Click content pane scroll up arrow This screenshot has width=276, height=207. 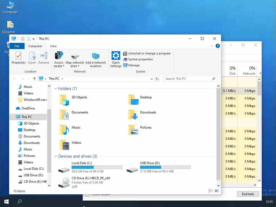point(218,86)
